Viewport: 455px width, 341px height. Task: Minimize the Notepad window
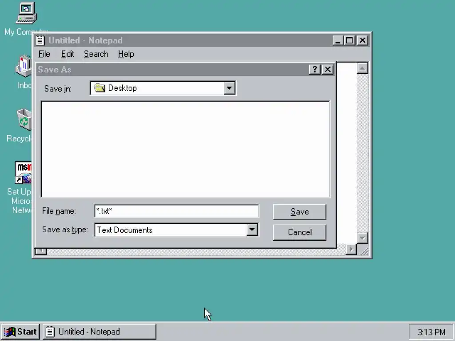338,40
